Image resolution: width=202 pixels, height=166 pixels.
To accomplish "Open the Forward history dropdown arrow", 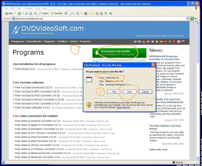I will click(x=23, y=13).
